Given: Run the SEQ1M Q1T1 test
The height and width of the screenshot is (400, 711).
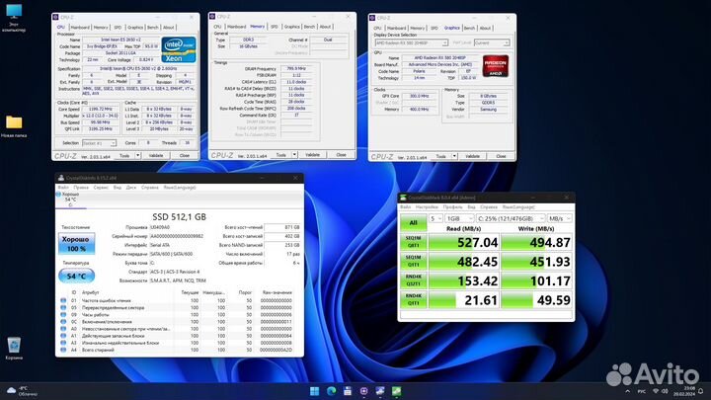Looking at the screenshot, I should point(413,261).
